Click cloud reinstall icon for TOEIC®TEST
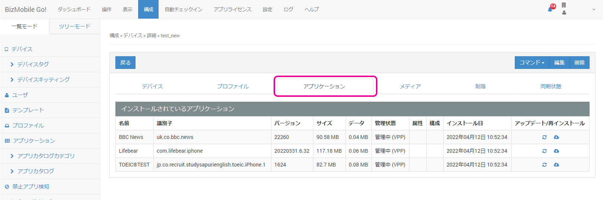 click(556, 165)
